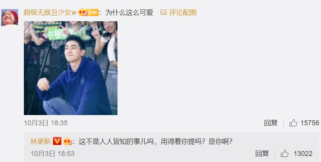Click the 15756 like count
Image resolution: width=321 pixels, height=162 pixels.
point(310,123)
